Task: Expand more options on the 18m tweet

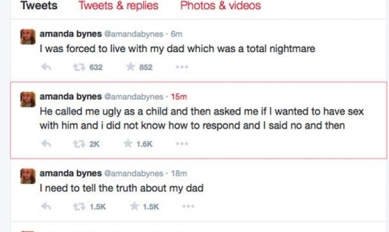Action: pyautogui.click(x=182, y=206)
